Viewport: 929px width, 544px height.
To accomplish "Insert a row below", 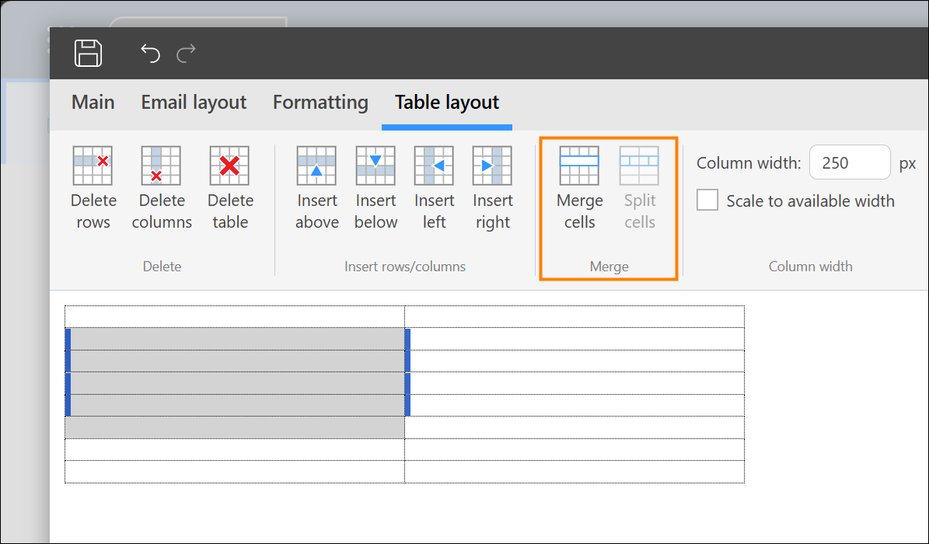I will coord(375,188).
